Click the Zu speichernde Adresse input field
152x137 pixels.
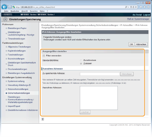tap(100, 74)
